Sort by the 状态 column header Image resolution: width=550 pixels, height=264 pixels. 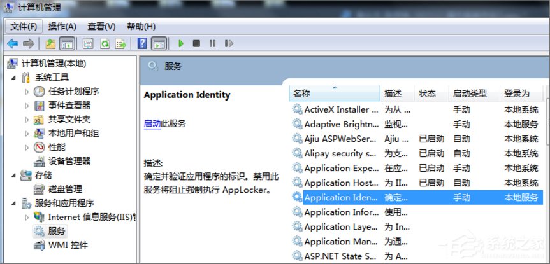(431, 94)
